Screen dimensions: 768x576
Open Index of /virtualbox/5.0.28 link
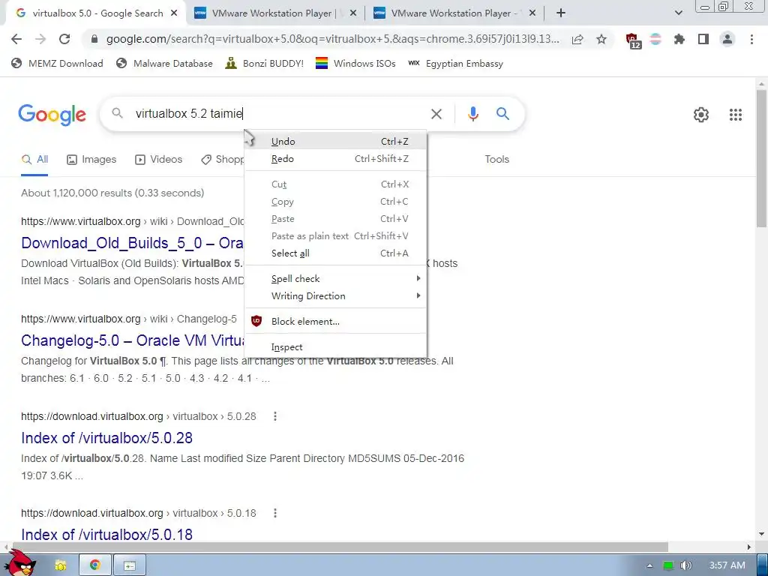coord(106,438)
